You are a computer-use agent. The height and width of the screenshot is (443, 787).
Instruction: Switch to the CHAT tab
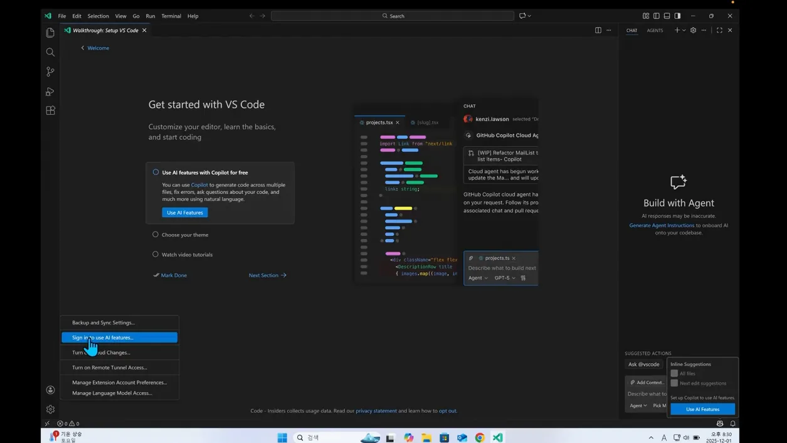[x=631, y=30]
